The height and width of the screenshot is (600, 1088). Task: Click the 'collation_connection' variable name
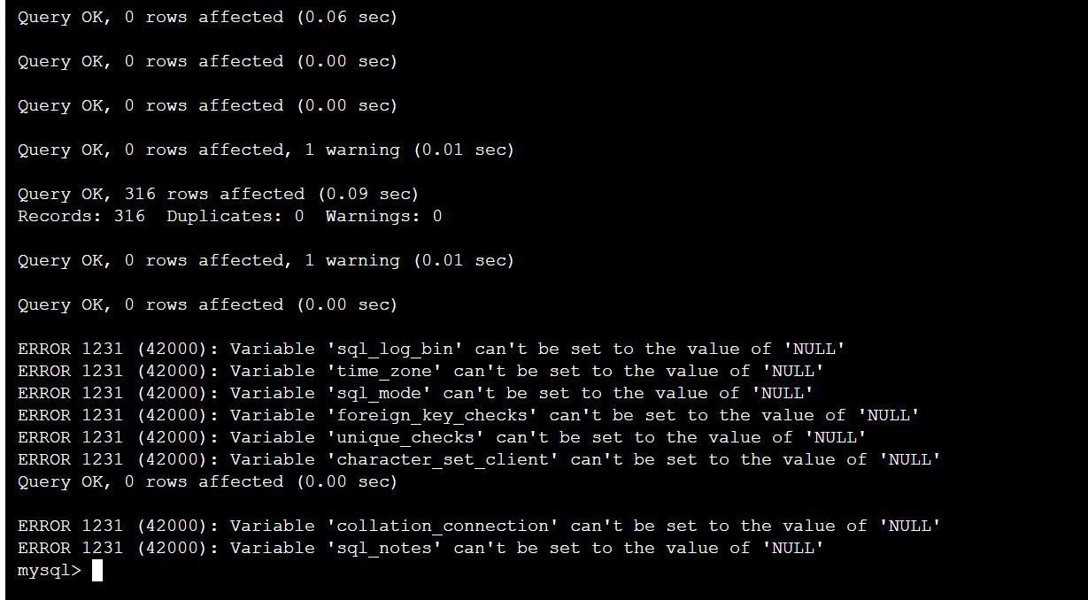pos(443,526)
